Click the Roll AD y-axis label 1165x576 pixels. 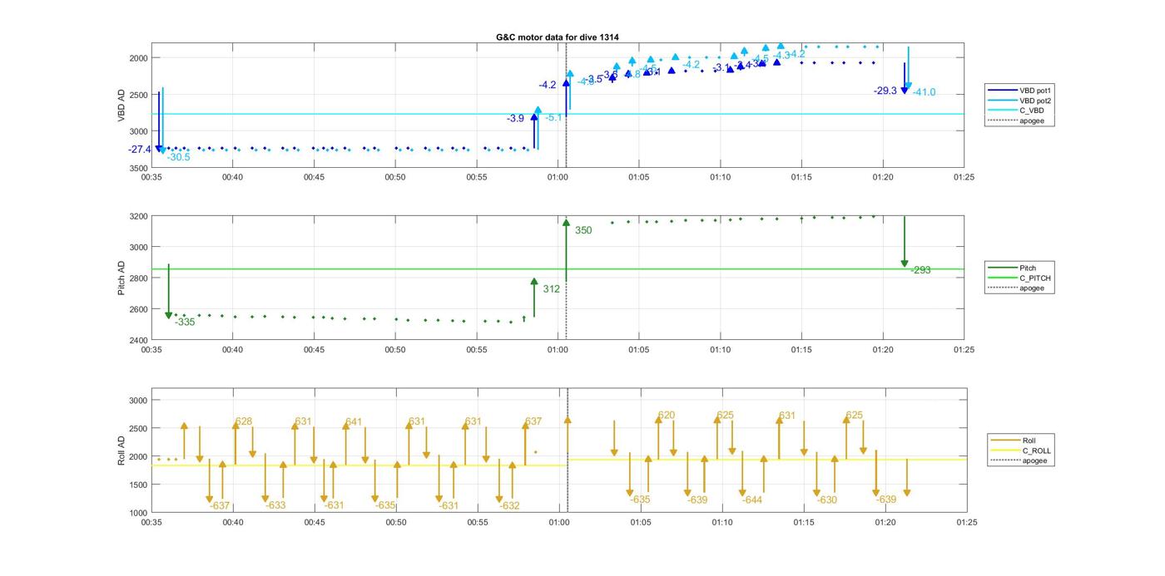pyautogui.click(x=121, y=450)
